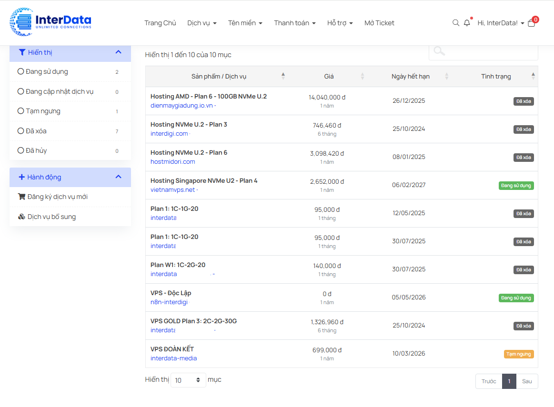
Task: Click the Trước pagination button
Action: coord(489,381)
